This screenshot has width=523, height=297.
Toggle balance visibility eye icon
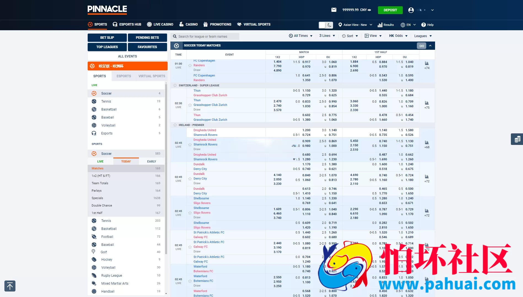click(369, 10)
